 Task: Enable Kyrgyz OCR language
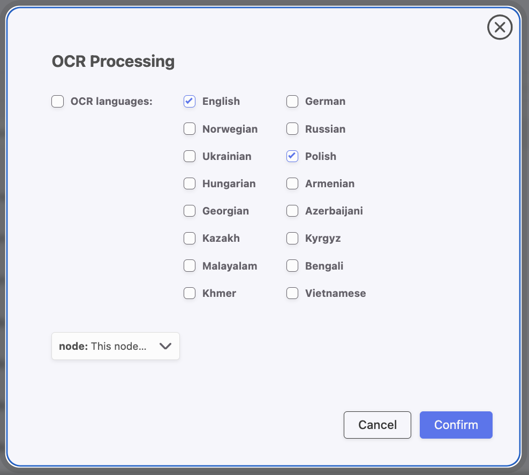(x=292, y=238)
